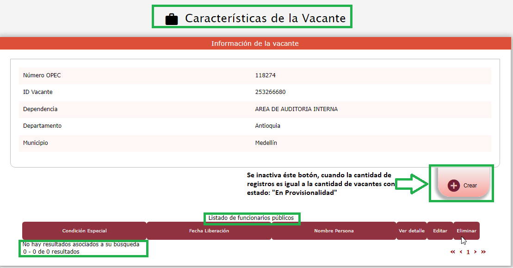Go to next page with right arrow
This screenshot has width=513, height=268.
coord(475,252)
